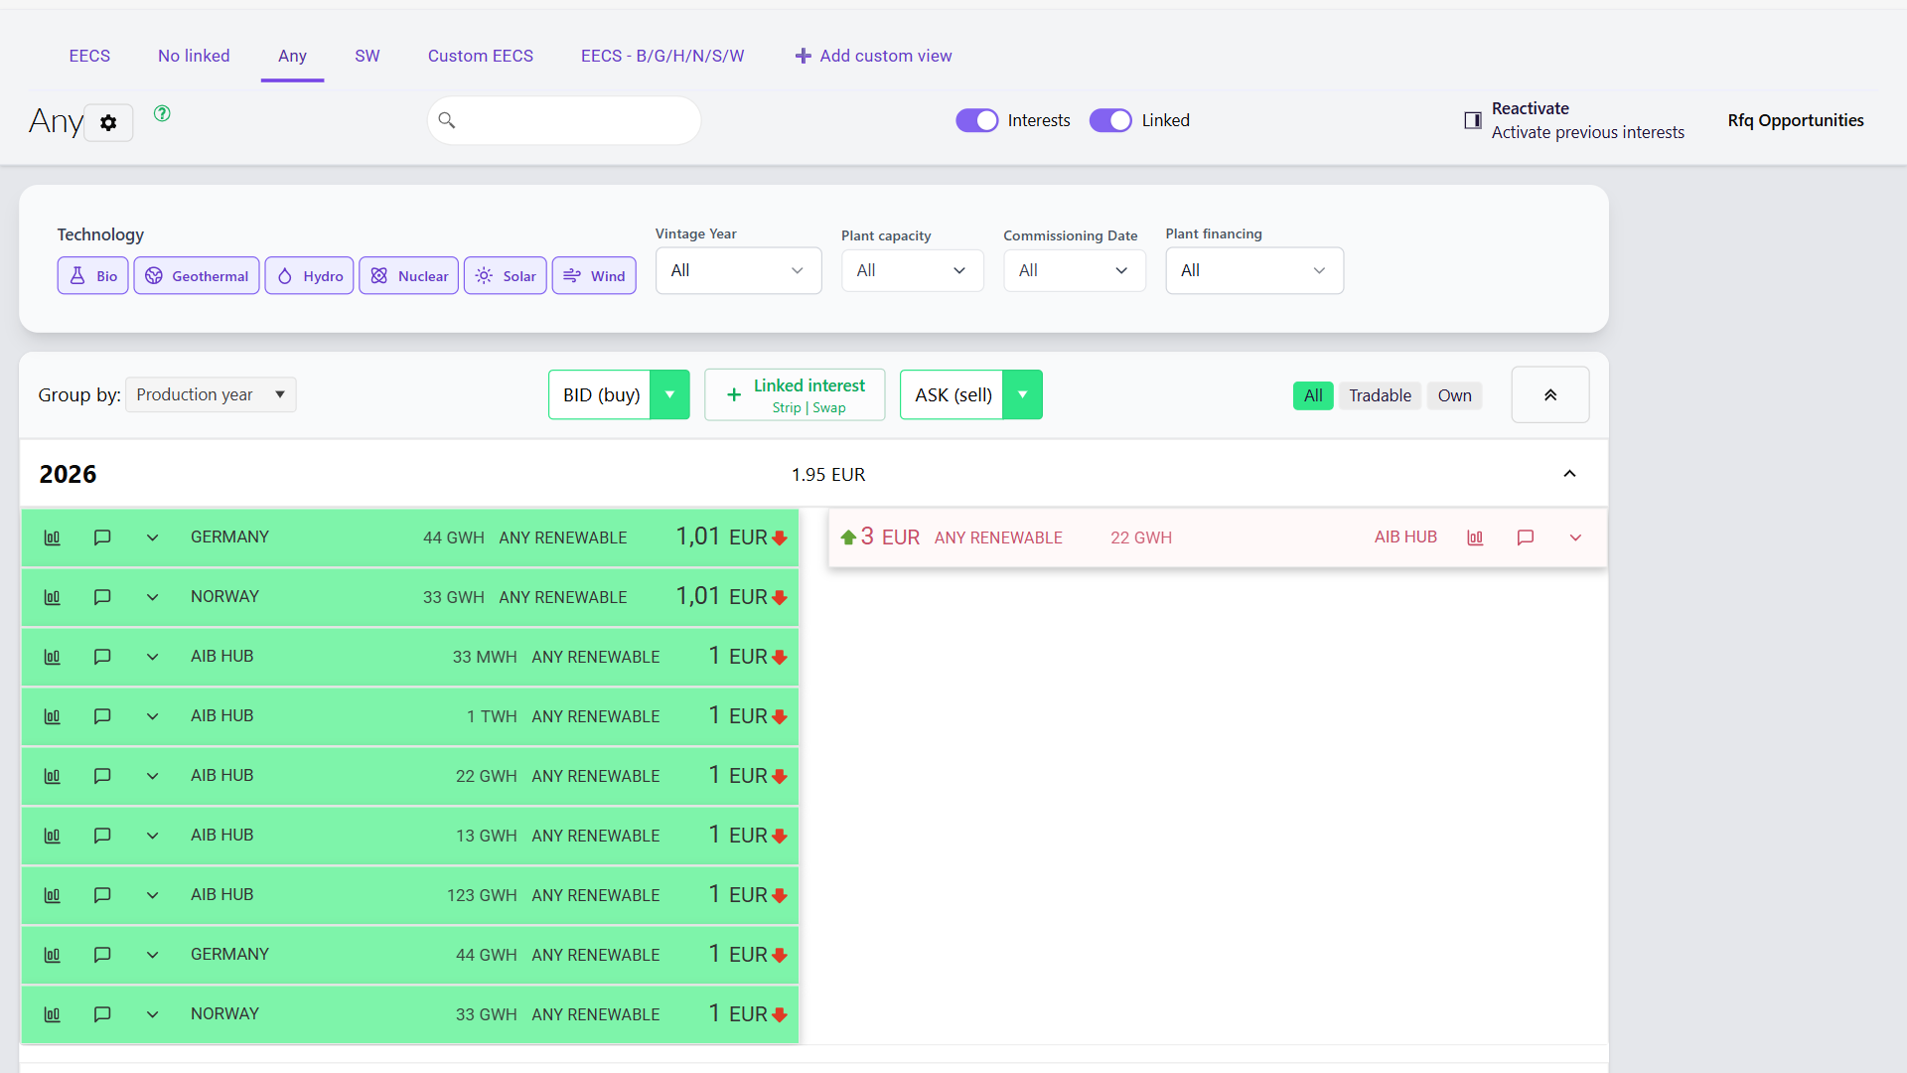Open chart icon for Norway 33 GWH 1 EUR bid
The width and height of the screenshot is (1907, 1073).
(52, 1014)
